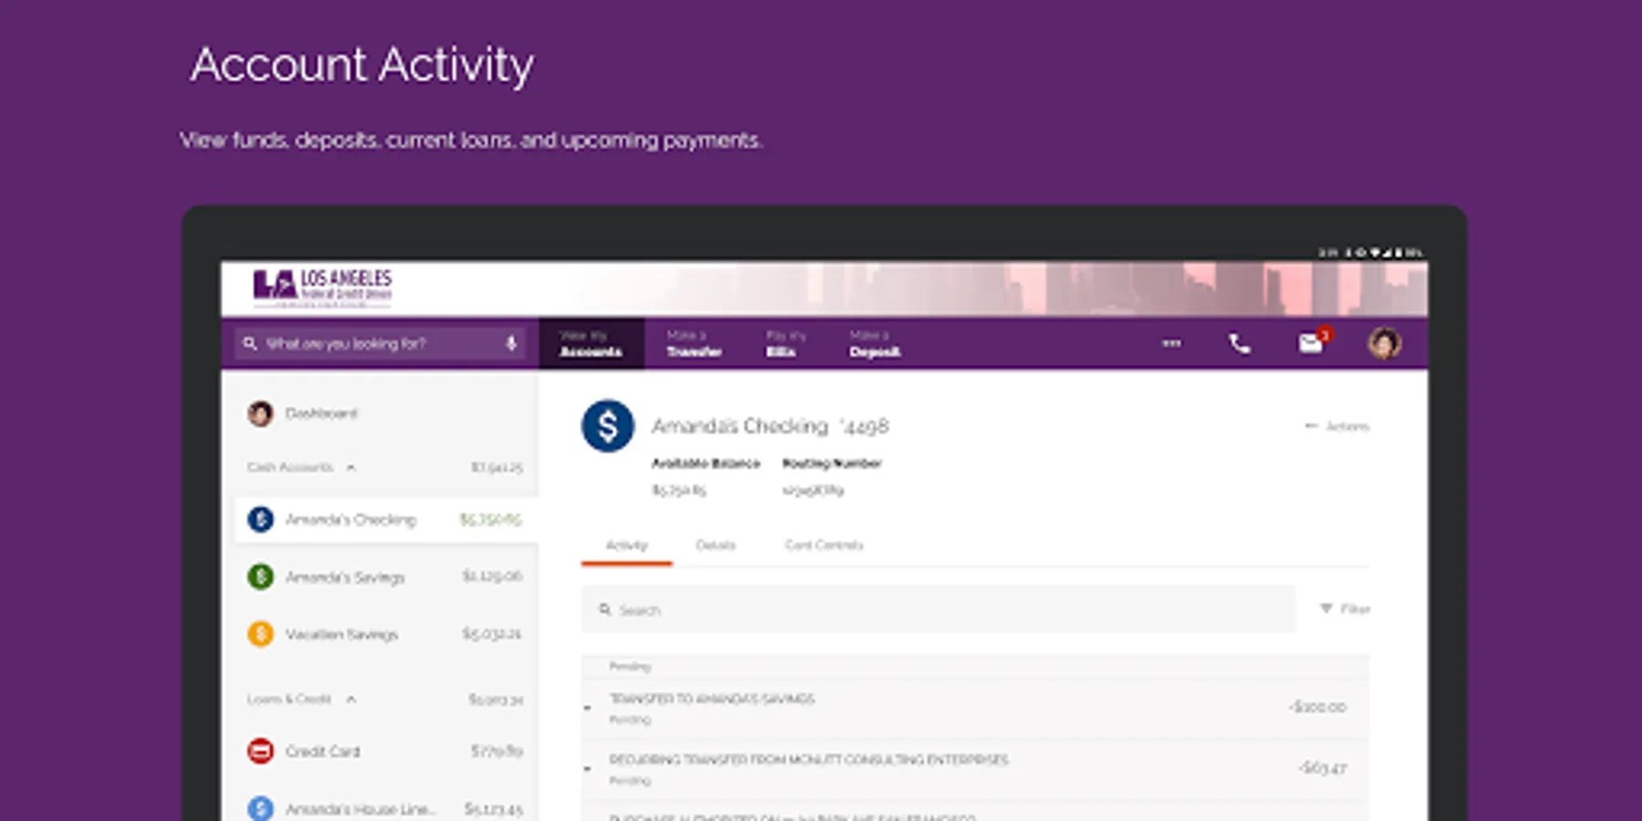Collapse the Cash Accounts section
This screenshot has width=1642, height=821.
pos(350,468)
